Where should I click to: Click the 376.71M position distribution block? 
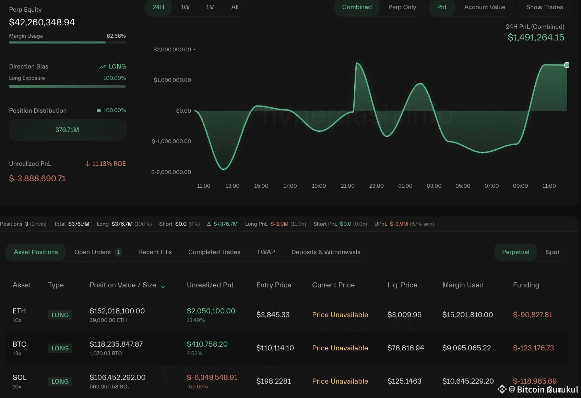(67, 130)
